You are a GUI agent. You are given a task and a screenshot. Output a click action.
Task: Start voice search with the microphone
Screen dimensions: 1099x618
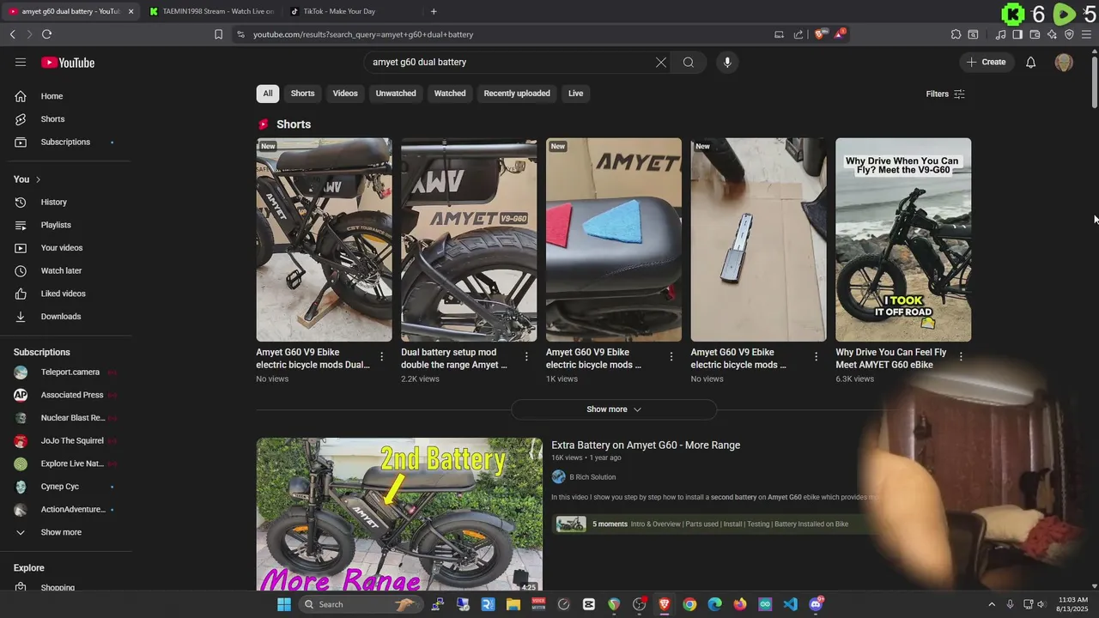pyautogui.click(x=727, y=62)
